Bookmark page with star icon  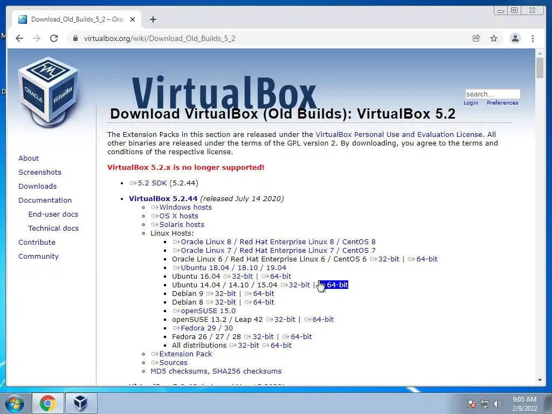pos(494,38)
